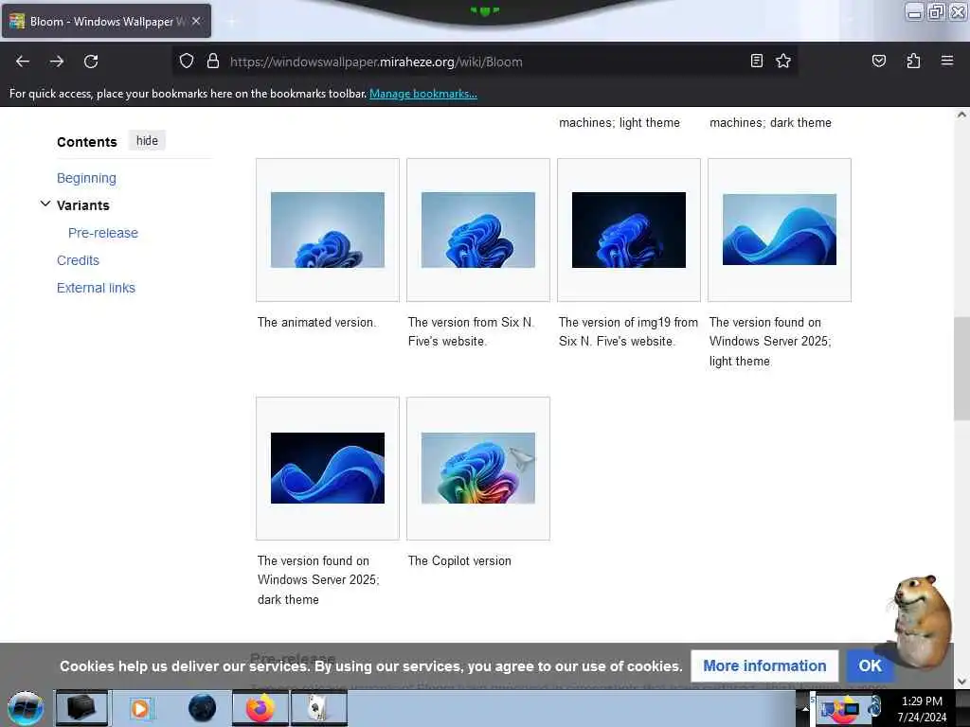970x727 pixels.
Task: Select the Bloom - Windows Wallpaper tab
Action: 106,21
